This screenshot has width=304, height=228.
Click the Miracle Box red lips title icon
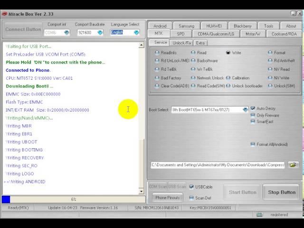[x=4, y=14]
